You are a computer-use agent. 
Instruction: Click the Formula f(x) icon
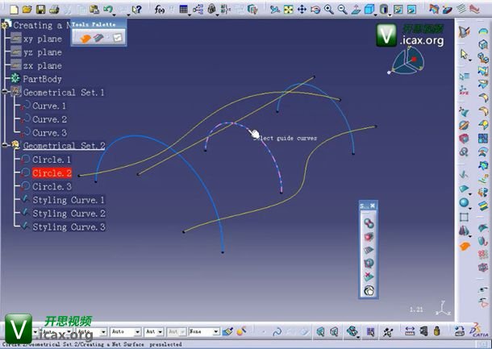[x=162, y=9]
